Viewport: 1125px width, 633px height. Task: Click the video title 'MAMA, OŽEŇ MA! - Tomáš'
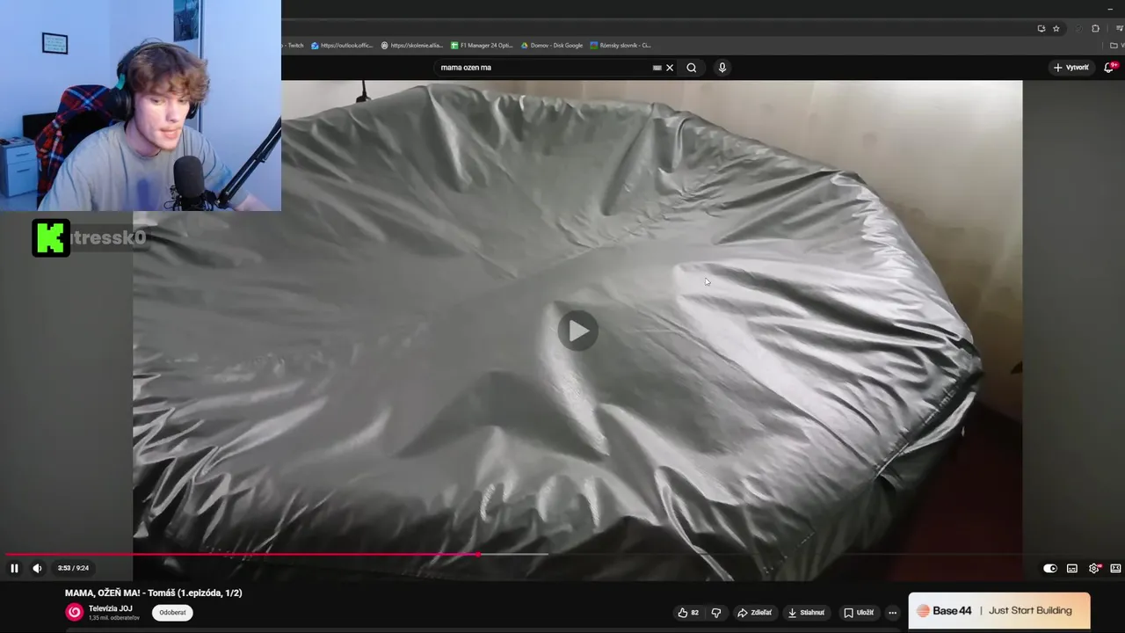click(x=154, y=593)
